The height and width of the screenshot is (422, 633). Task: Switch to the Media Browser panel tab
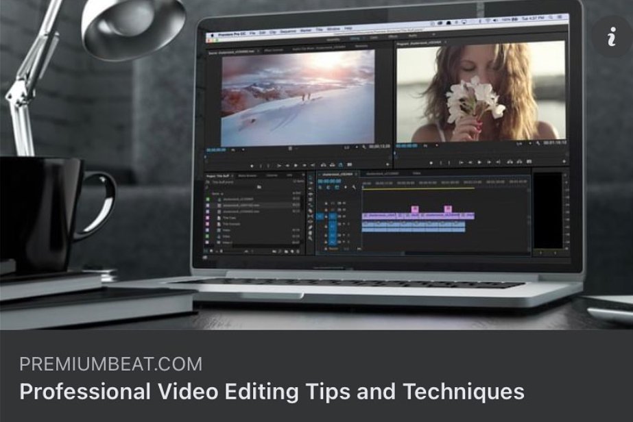[x=248, y=175]
